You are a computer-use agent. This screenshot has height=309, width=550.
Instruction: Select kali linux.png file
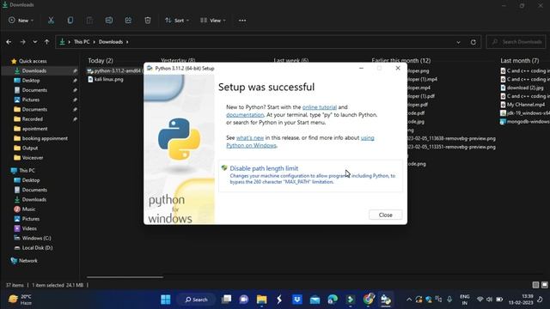[x=109, y=80]
